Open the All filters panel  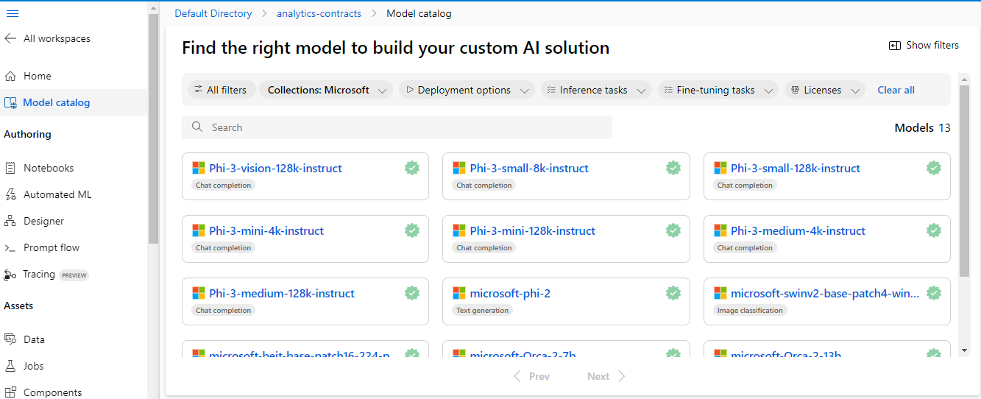(x=220, y=90)
